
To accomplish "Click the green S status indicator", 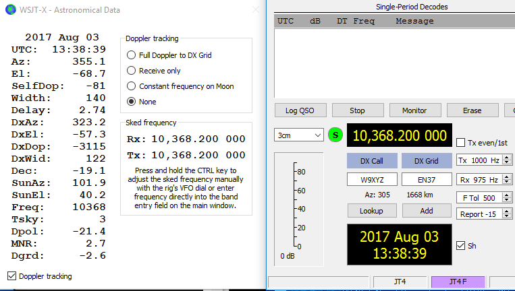I will pos(335,135).
